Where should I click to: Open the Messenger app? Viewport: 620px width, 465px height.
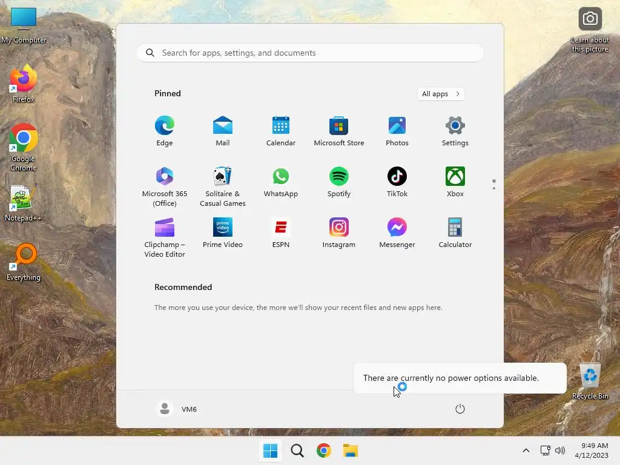(397, 233)
